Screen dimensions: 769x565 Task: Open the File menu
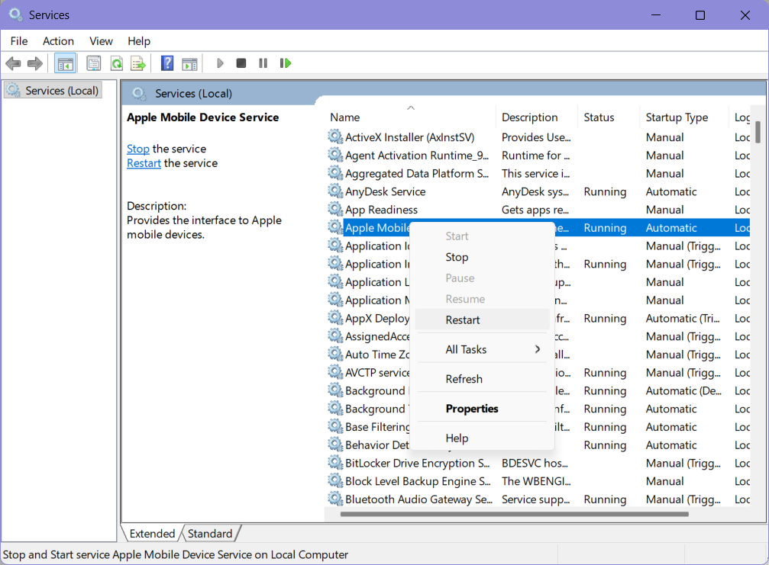[x=19, y=41]
